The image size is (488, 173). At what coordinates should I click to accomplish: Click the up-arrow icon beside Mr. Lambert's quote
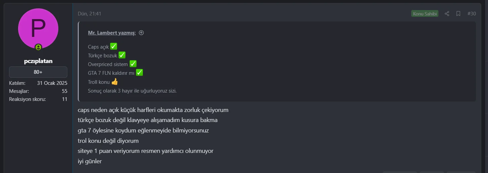click(141, 33)
